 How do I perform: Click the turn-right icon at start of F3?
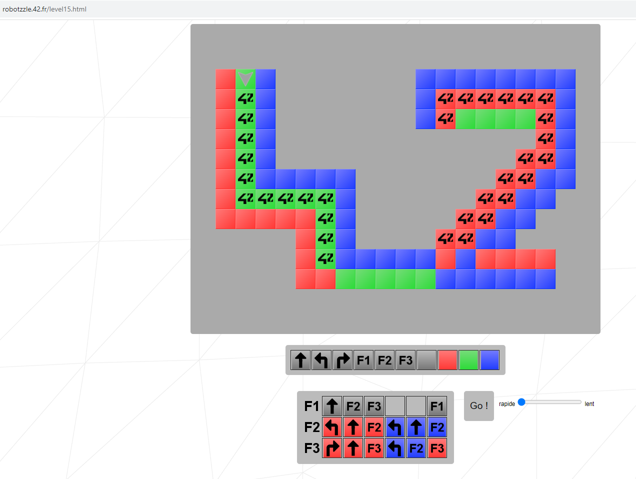pyautogui.click(x=332, y=448)
